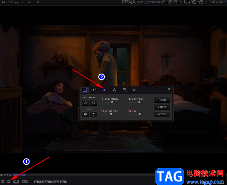Flip the video horizontally
Image resolution: width=227 pixels, height=185 pixels.
(x=85, y=114)
